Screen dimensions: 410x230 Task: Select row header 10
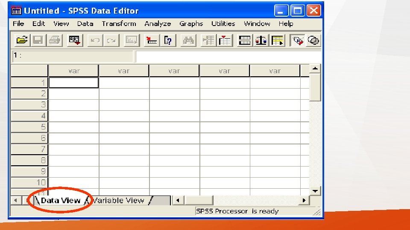point(29,183)
